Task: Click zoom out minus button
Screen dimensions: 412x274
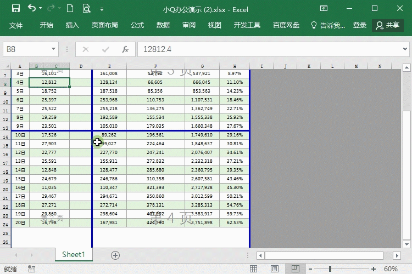Action: (310, 269)
